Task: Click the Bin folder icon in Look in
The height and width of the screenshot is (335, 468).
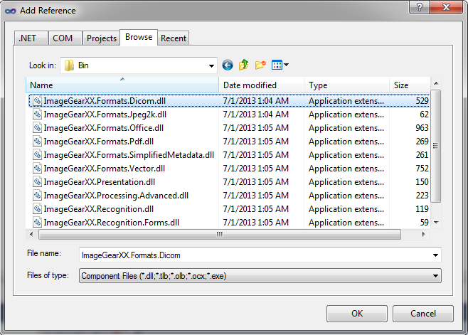Action: pyautogui.click(x=69, y=65)
